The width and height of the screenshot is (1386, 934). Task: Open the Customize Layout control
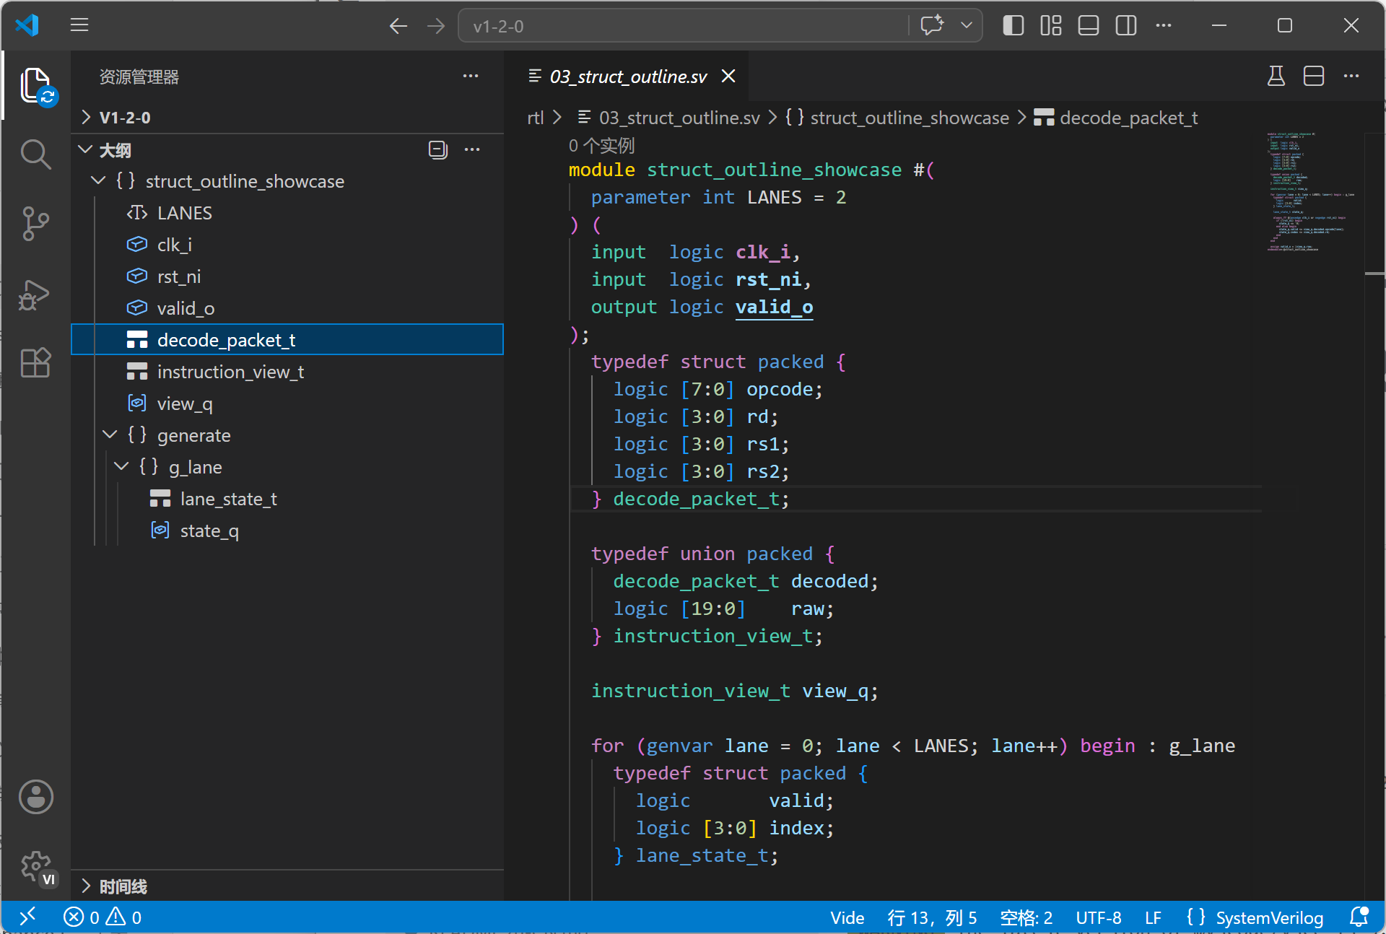pos(1051,25)
